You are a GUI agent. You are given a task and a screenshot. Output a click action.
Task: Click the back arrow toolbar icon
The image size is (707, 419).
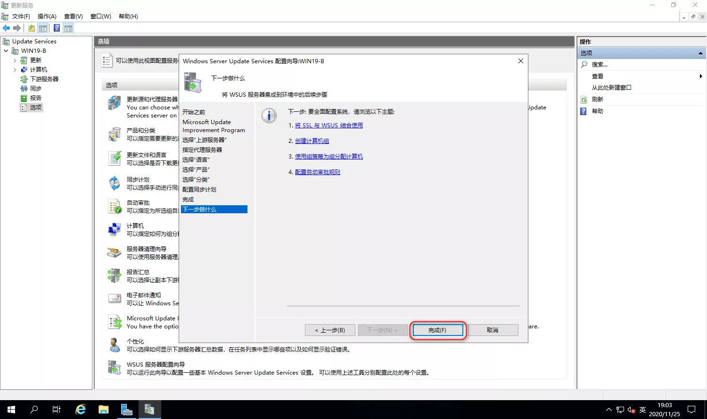click(6, 28)
